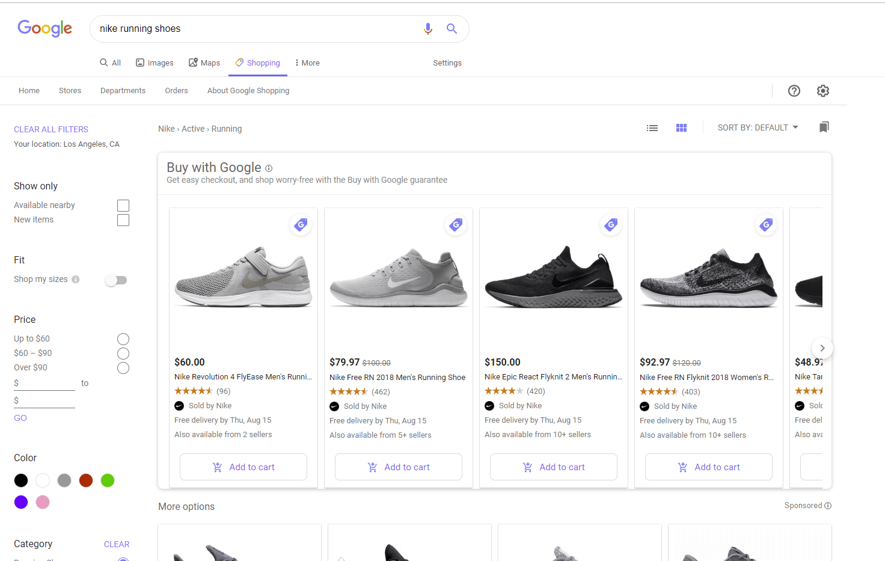Image resolution: width=885 pixels, height=561 pixels.
Task: Start voice search with microphone icon
Action: 428,29
